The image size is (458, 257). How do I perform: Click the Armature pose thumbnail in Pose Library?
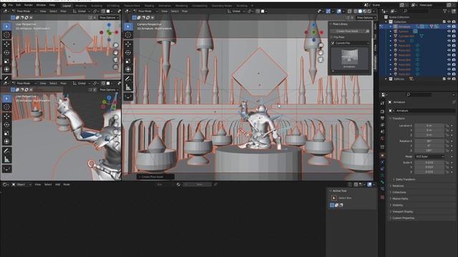click(x=349, y=59)
